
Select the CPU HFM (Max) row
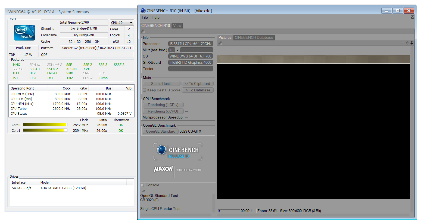pos(71,104)
